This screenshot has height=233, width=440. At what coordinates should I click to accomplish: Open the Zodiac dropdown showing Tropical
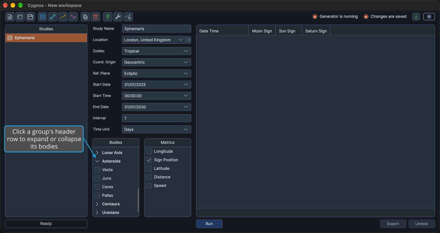point(156,51)
